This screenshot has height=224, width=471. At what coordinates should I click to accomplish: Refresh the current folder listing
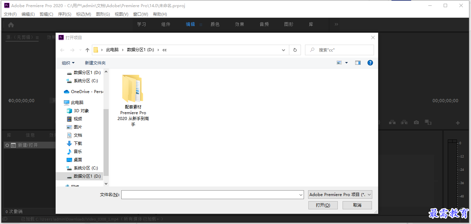point(295,50)
